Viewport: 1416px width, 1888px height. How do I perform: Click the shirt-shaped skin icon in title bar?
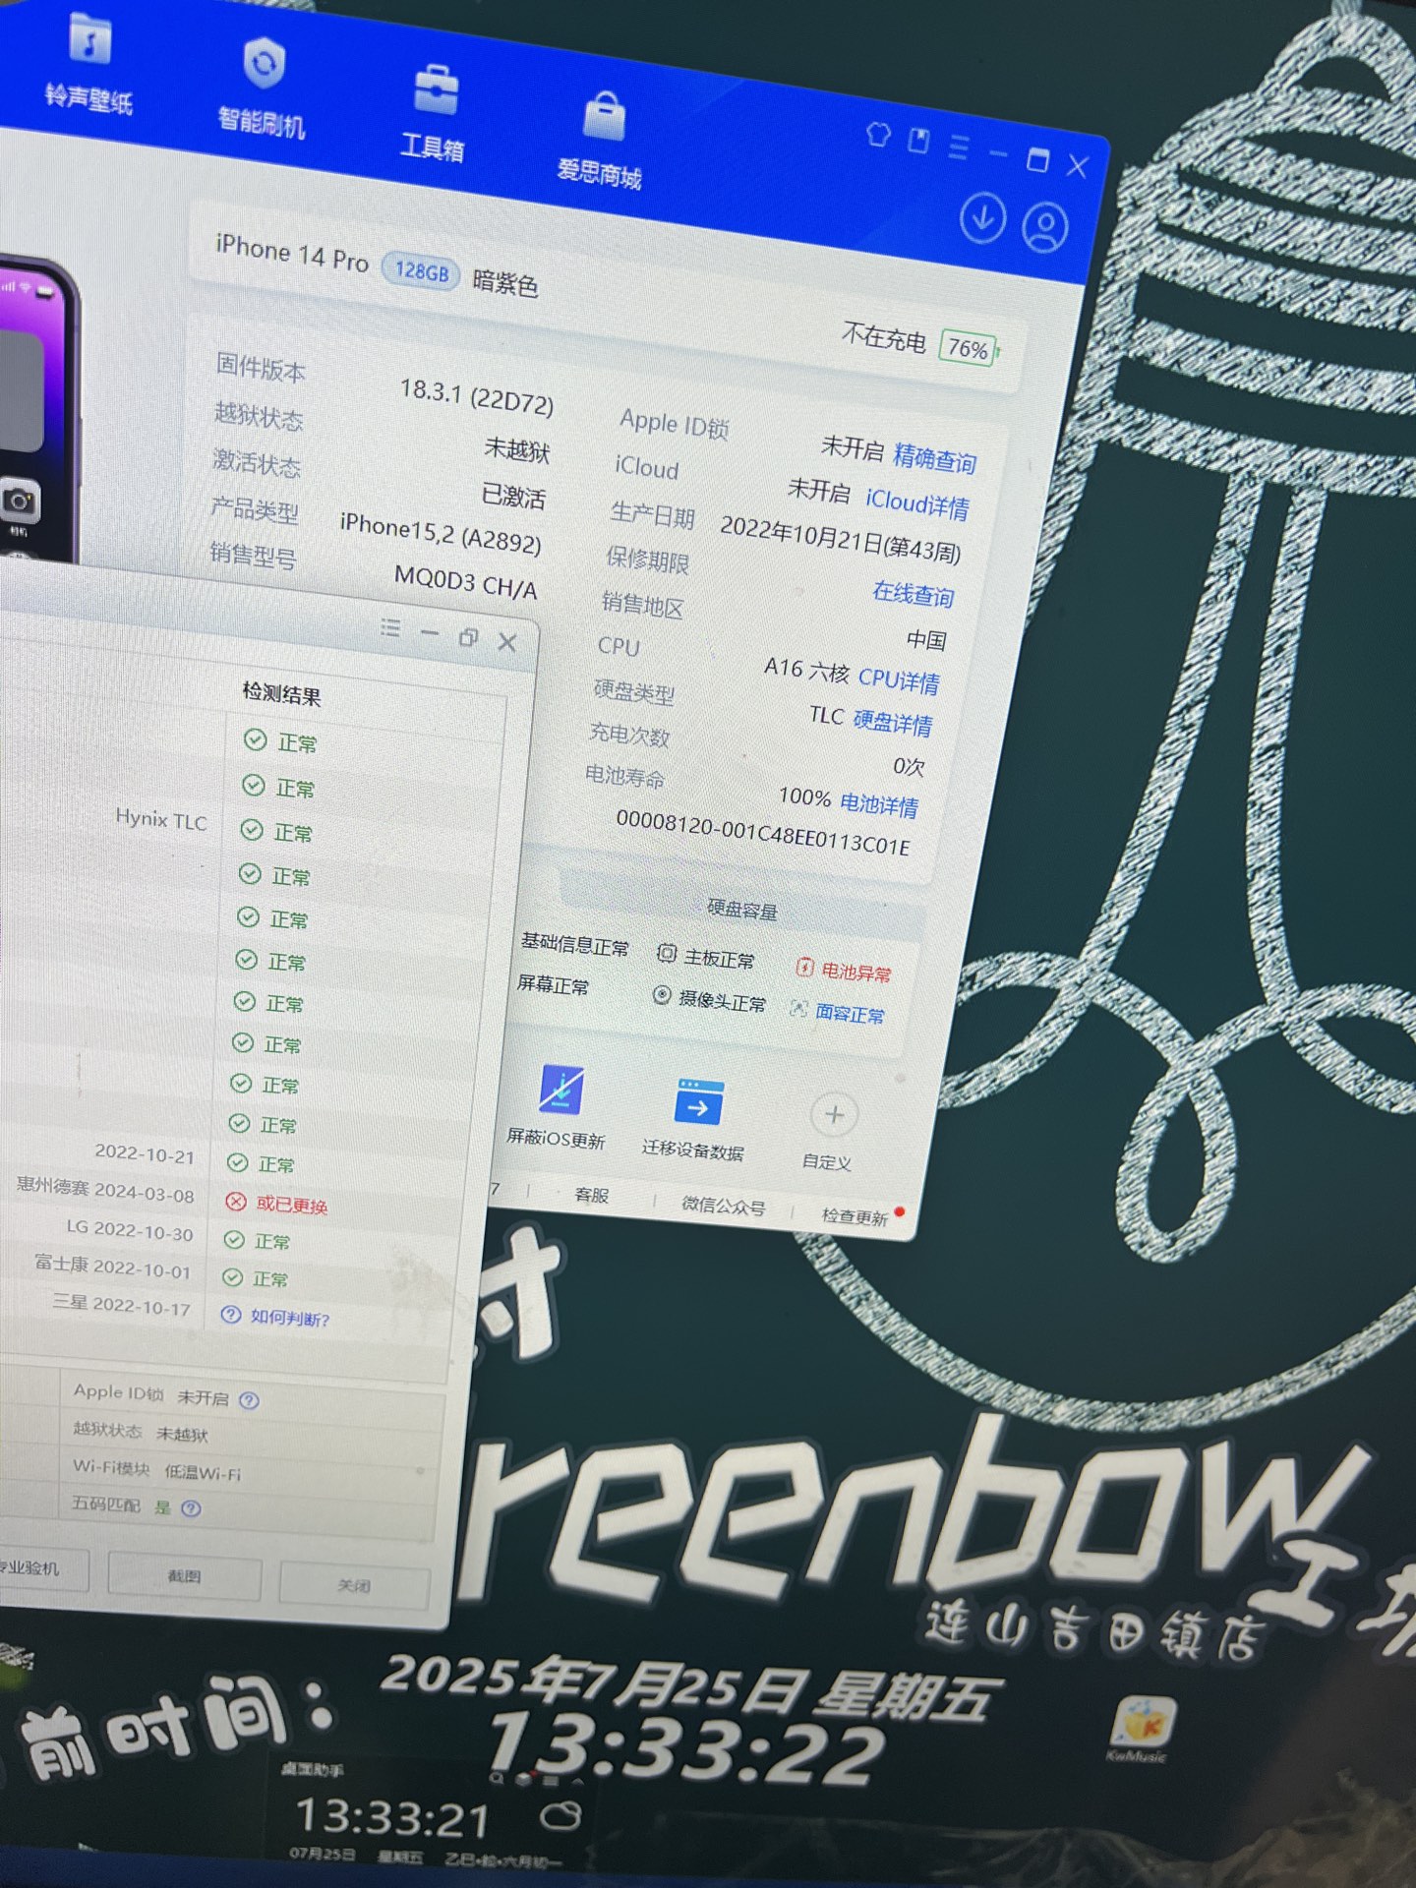point(878,135)
